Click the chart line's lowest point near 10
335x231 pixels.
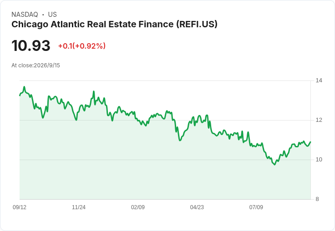pos(275,165)
